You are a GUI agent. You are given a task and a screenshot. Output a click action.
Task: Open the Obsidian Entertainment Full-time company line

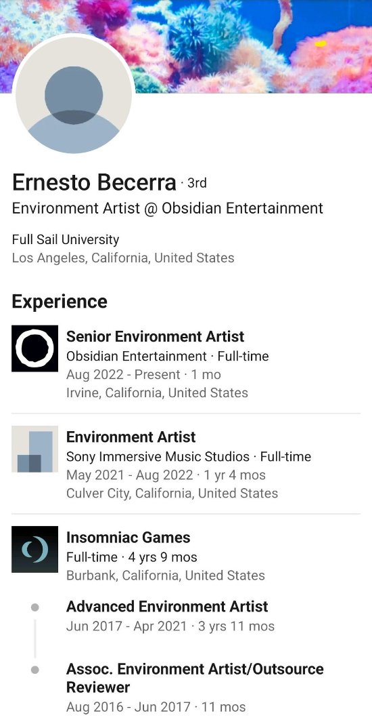point(167,356)
